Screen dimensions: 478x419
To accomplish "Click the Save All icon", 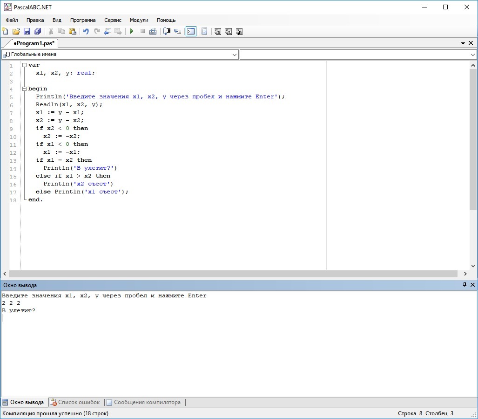I will (38, 32).
